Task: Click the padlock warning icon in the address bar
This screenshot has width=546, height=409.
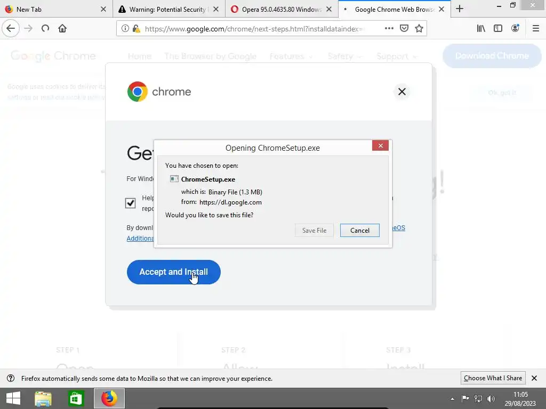Action: pyautogui.click(x=136, y=29)
